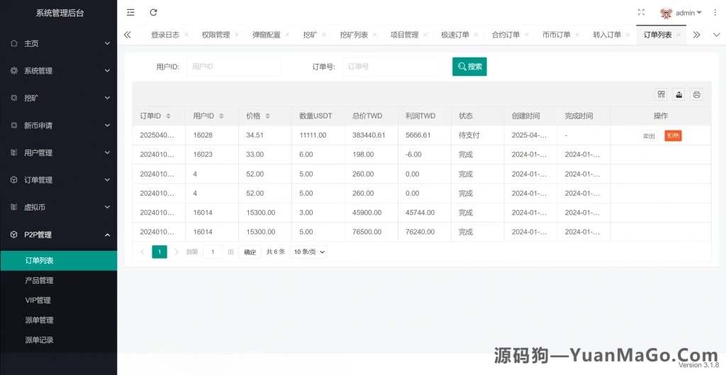Screen dimensions: 726x375
Task: Close the 转入订单 tab
Action: tap(628, 35)
